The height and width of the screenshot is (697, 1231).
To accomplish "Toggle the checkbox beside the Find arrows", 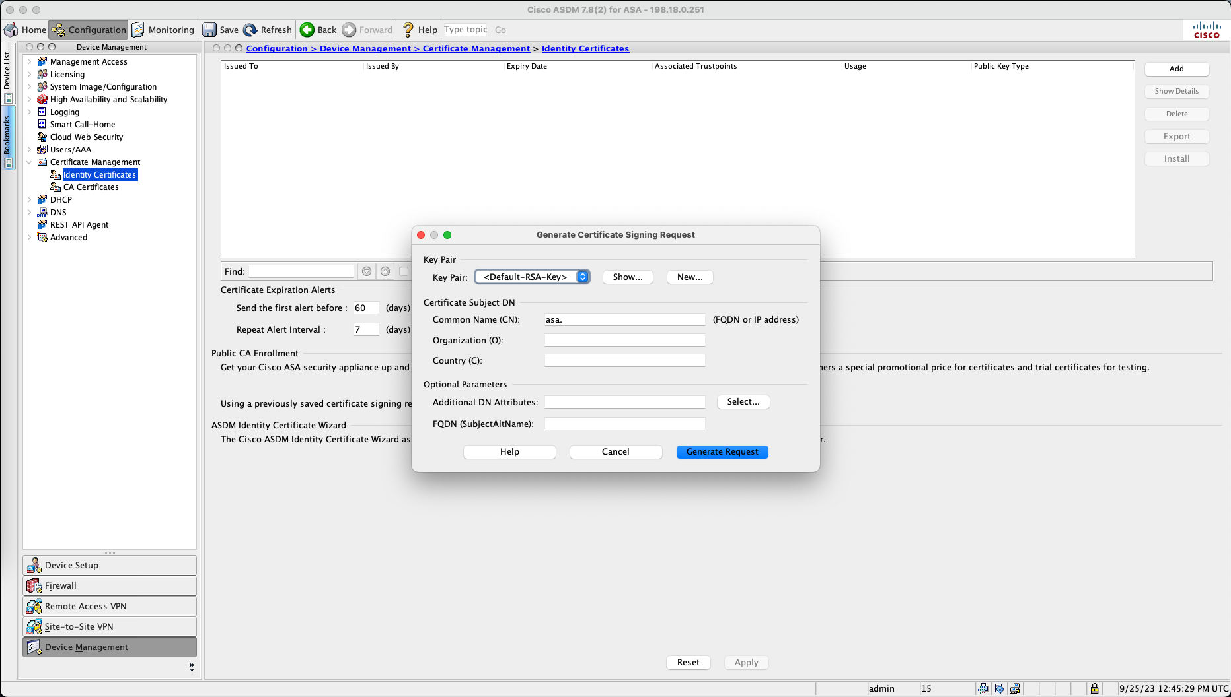I will [x=404, y=271].
